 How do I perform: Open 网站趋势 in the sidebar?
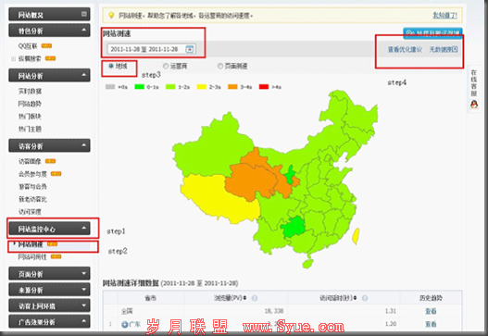pos(30,104)
